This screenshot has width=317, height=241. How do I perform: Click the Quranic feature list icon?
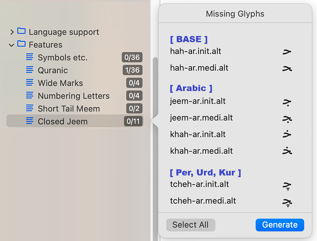30,70
